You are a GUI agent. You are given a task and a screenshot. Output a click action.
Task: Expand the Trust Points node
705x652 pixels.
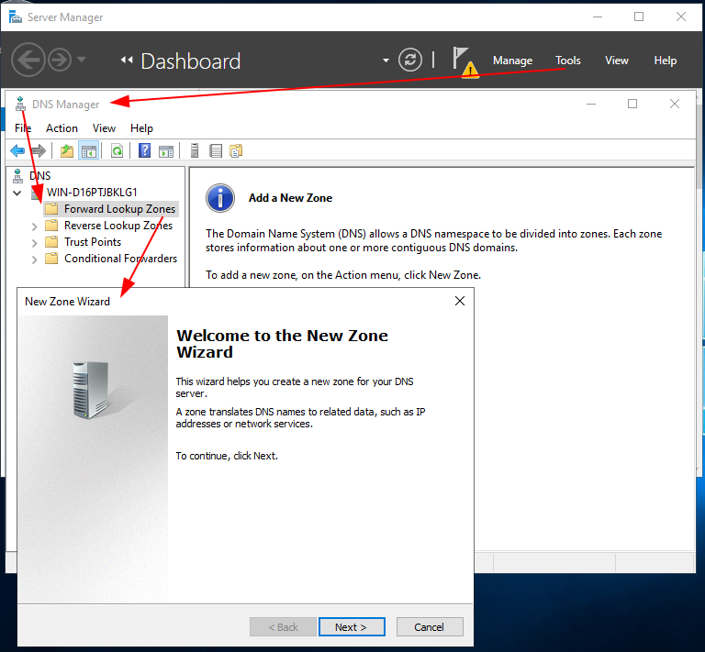click(34, 243)
